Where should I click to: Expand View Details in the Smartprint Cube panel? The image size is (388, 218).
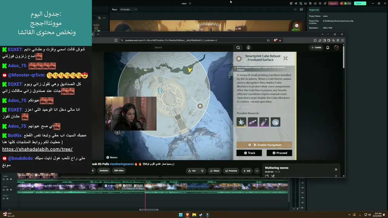tap(245, 107)
